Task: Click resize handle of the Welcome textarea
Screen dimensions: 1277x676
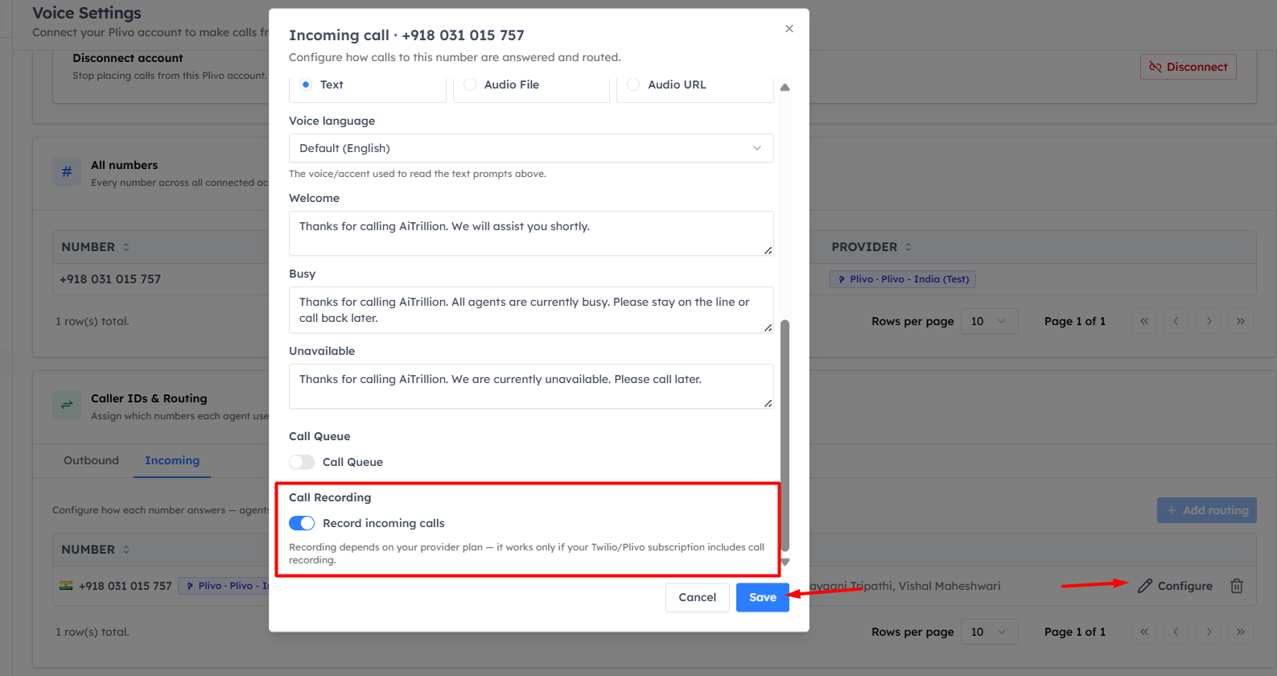Action: click(x=768, y=250)
